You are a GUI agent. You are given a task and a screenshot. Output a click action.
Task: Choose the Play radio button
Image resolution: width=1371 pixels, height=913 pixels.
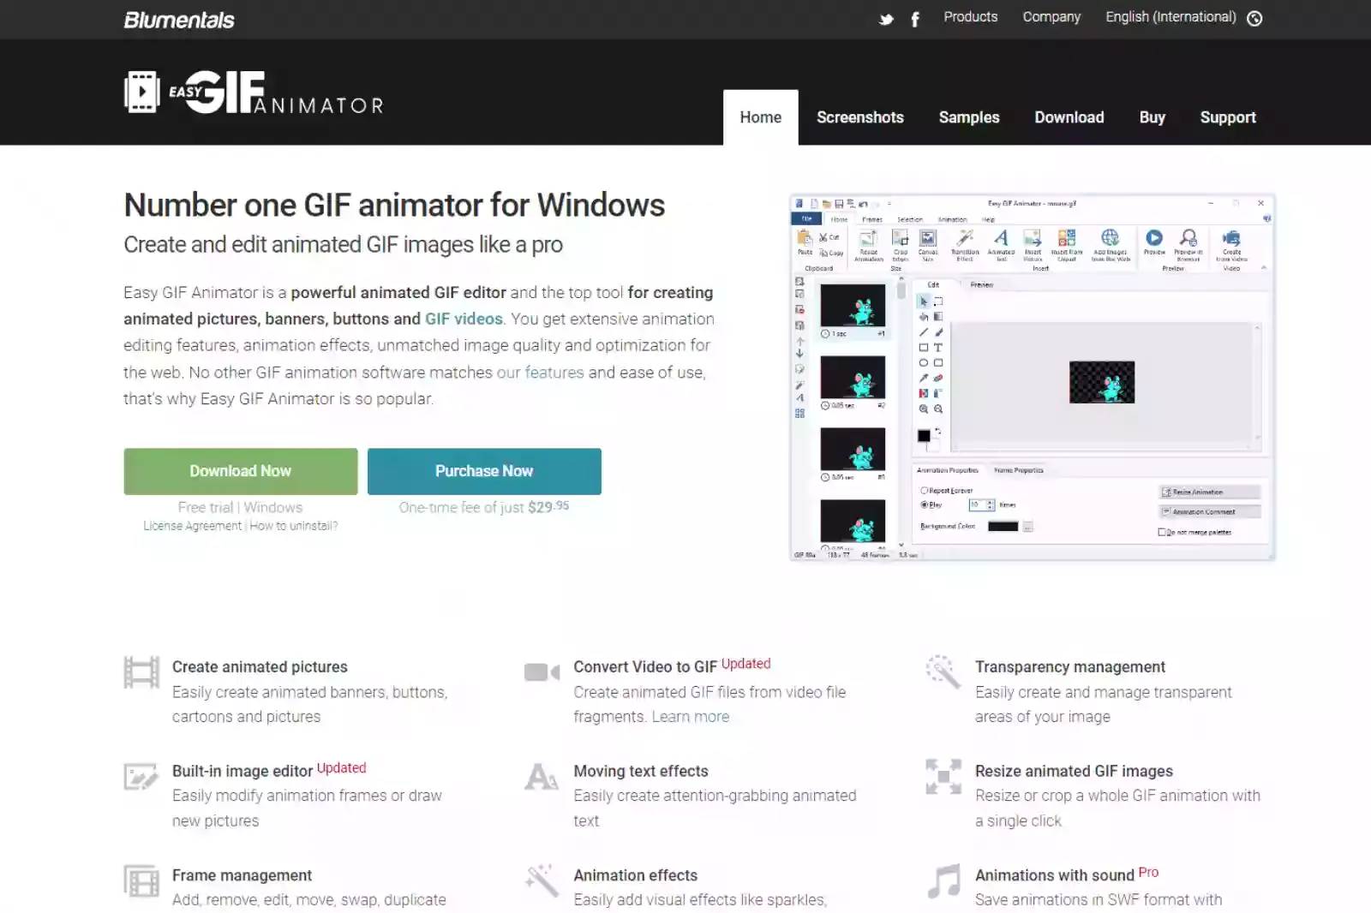tap(924, 505)
